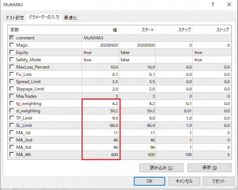This screenshot has height=190, width=238.
Task: Click the ストップ column header
Action: [x=212, y=30]
